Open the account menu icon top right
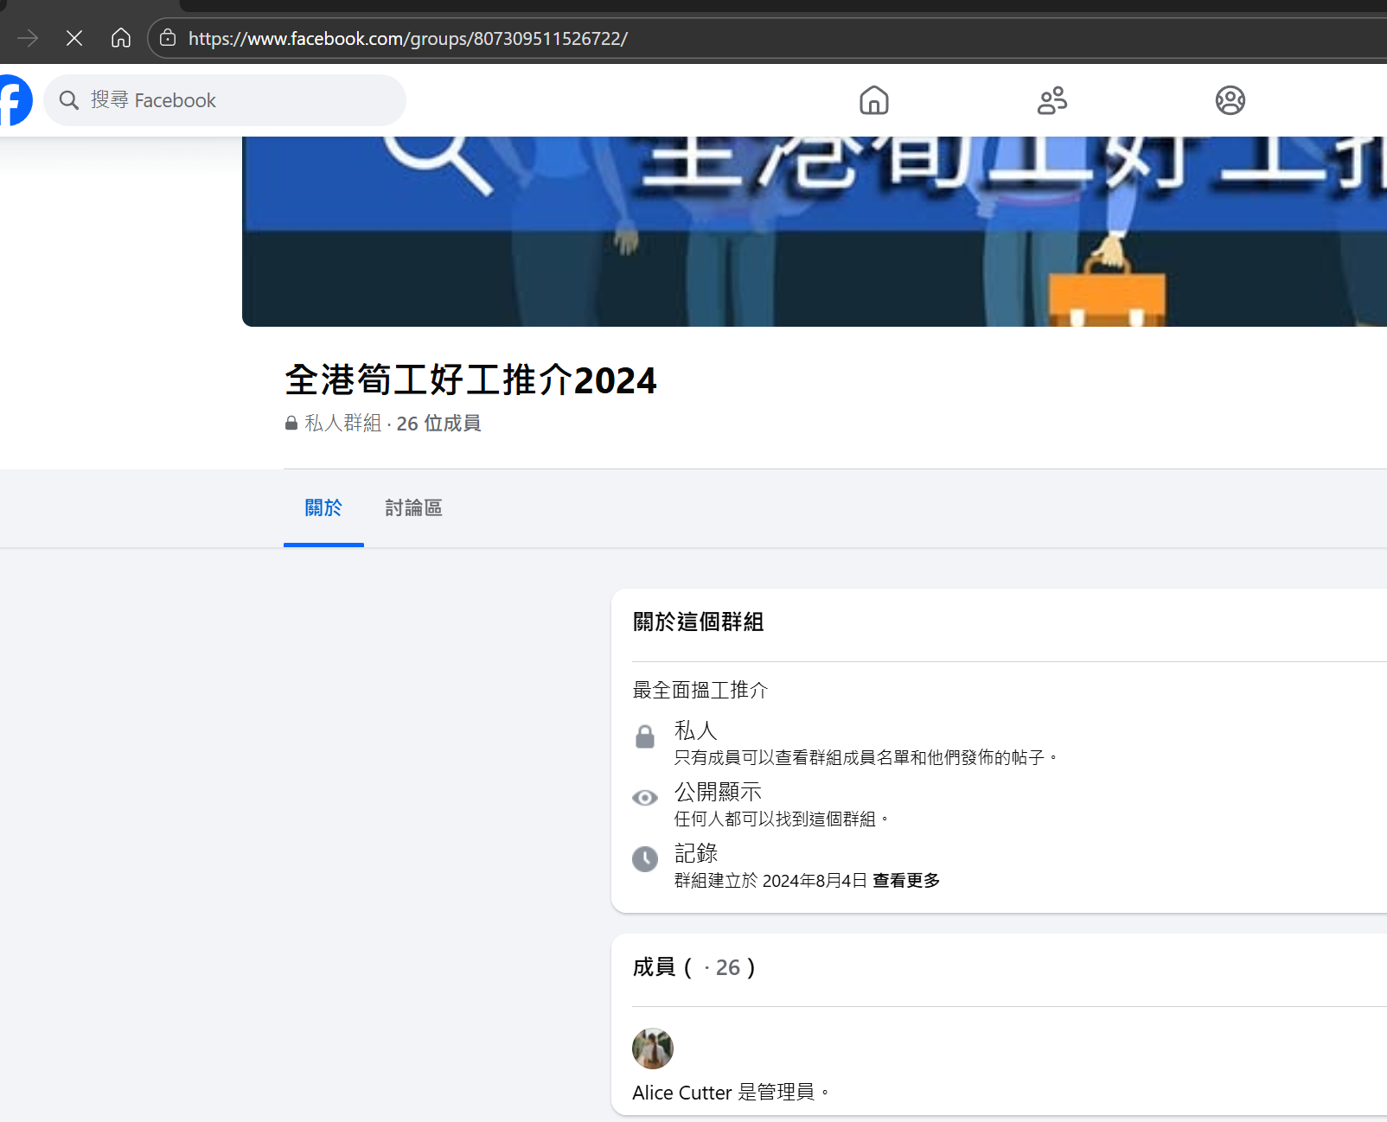1387x1122 pixels. (x=1230, y=100)
